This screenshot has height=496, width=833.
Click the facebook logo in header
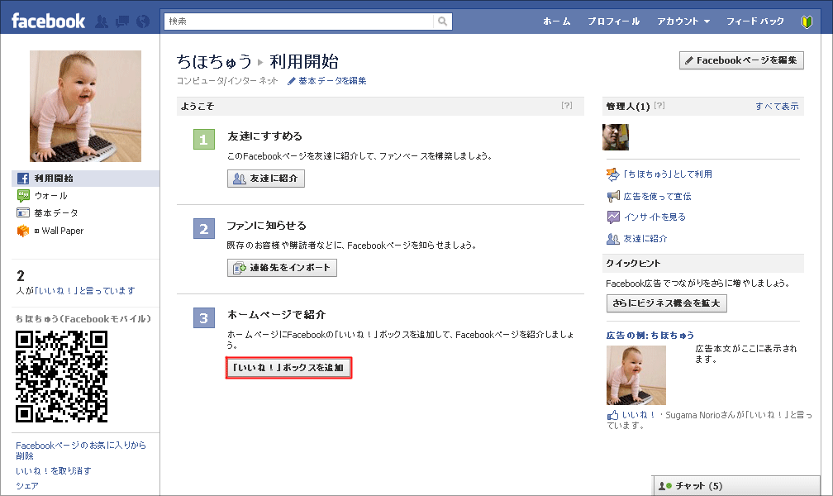tap(48, 21)
